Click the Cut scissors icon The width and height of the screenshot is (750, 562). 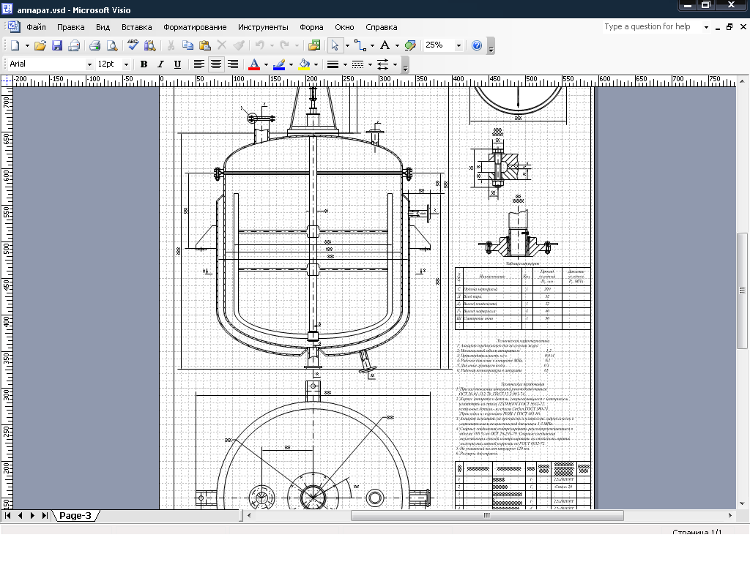click(x=171, y=45)
